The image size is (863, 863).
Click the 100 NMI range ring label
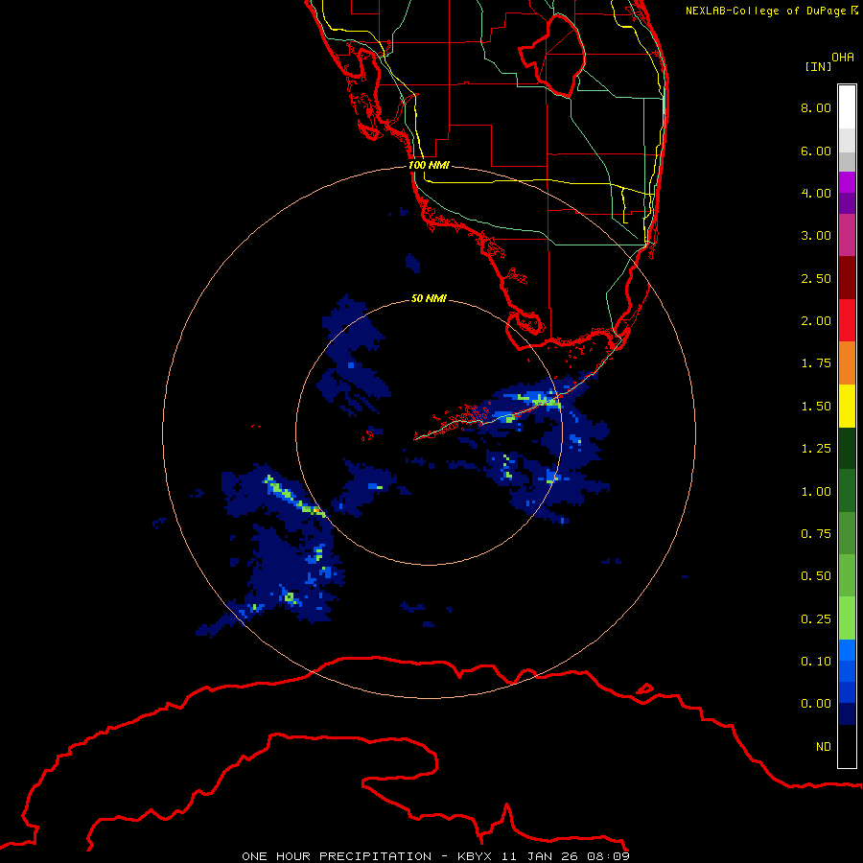[x=429, y=165]
